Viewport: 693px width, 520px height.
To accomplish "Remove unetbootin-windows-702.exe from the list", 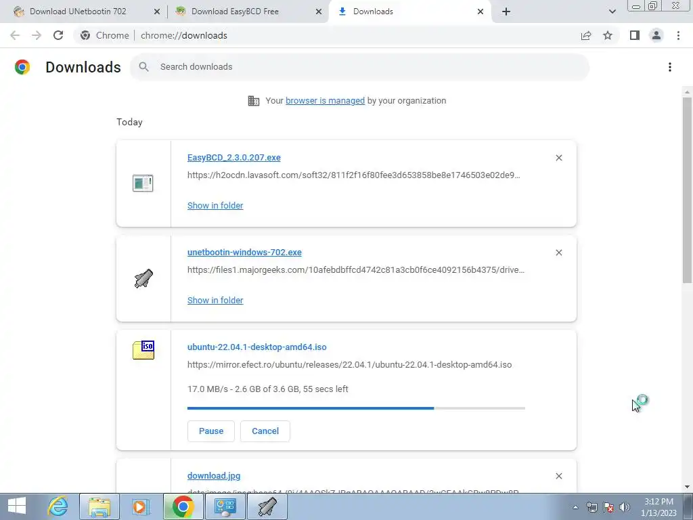I will [x=558, y=253].
